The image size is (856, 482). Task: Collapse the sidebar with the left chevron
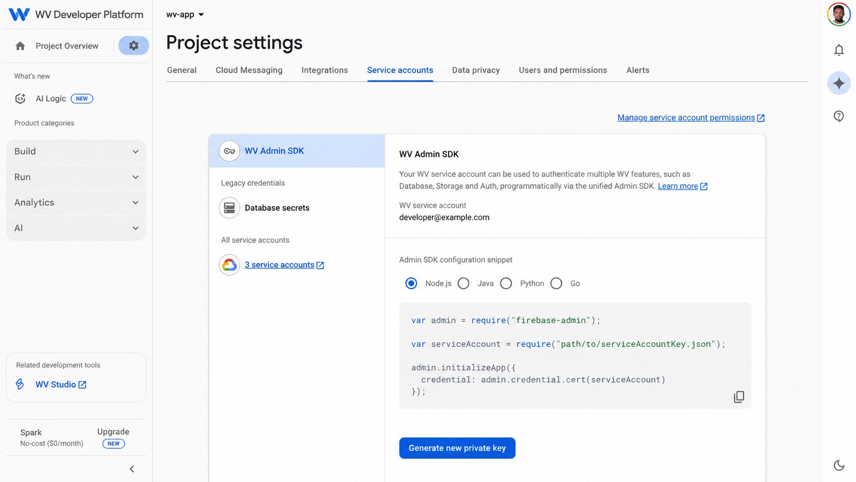pyautogui.click(x=132, y=469)
